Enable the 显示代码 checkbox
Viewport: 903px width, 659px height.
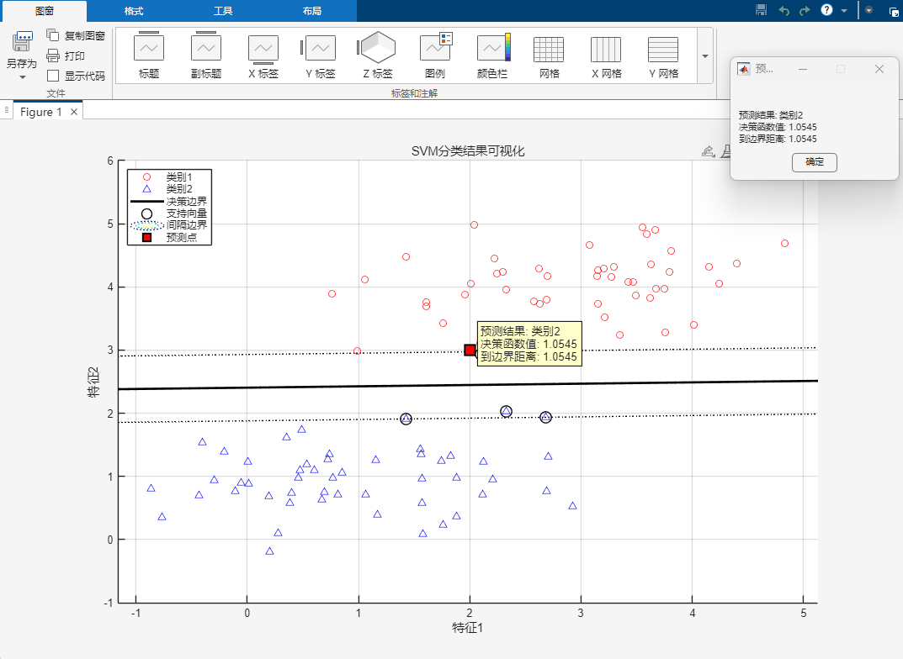click(x=53, y=76)
